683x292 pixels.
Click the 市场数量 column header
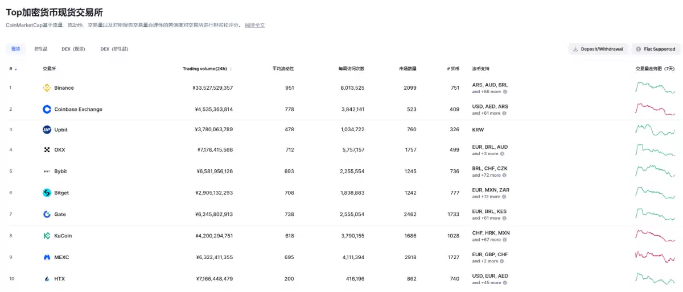pyautogui.click(x=408, y=69)
